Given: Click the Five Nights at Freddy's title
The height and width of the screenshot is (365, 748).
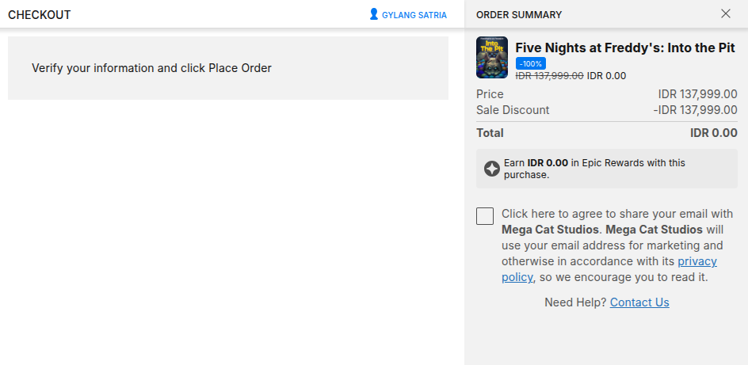Looking at the screenshot, I should tap(625, 48).
